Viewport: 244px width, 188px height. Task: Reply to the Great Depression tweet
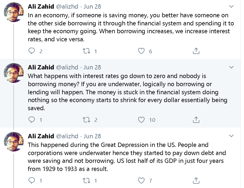(32, 180)
